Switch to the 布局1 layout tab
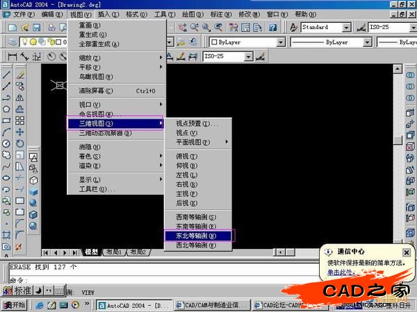Screen dimensions: 417x312 pyautogui.click(x=113, y=252)
